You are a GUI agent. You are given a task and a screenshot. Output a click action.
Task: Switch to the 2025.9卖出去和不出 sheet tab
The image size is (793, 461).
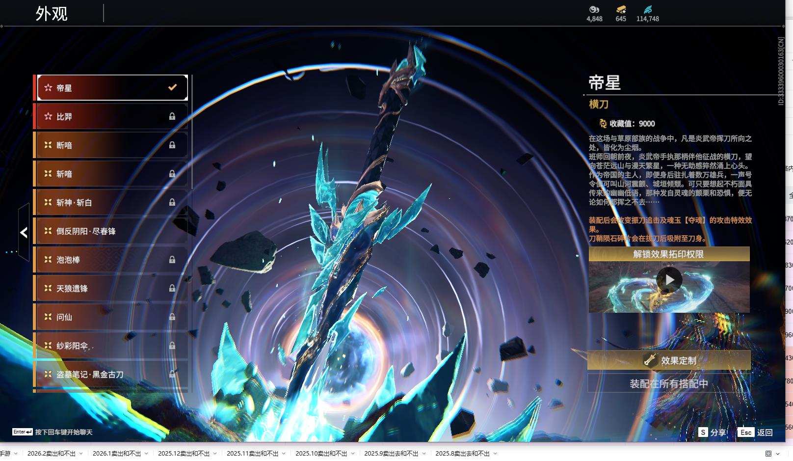pyautogui.click(x=391, y=454)
